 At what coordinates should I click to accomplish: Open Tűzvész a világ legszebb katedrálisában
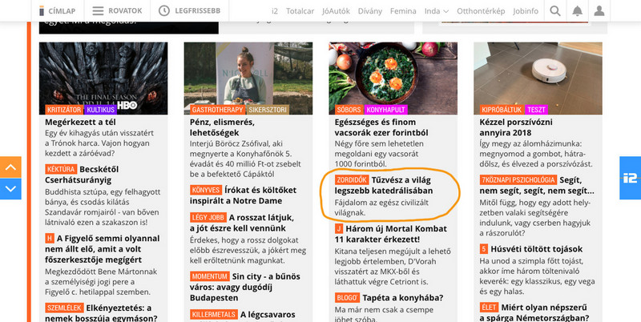[x=384, y=185]
